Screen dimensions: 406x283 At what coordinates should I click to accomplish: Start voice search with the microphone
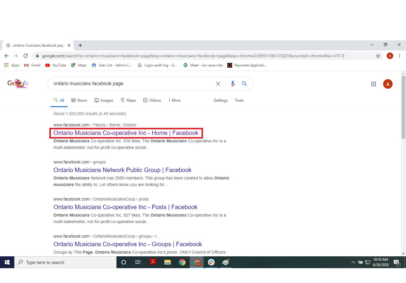(x=233, y=84)
